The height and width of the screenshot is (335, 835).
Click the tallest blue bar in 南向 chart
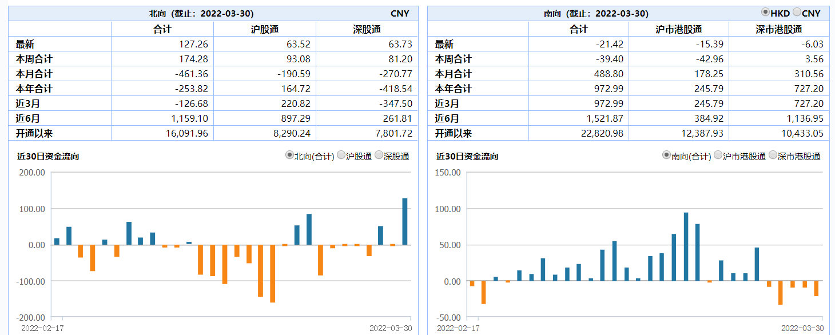point(686,247)
